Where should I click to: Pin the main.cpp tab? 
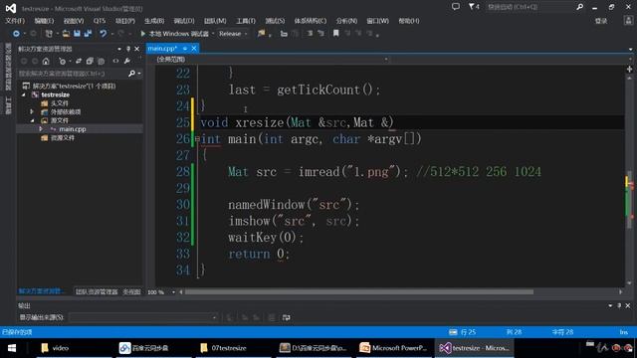click(185, 49)
